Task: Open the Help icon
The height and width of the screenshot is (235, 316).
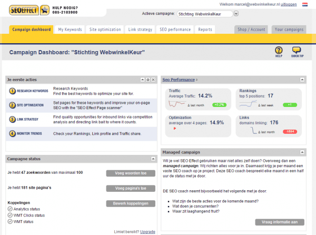Action: [279, 51]
